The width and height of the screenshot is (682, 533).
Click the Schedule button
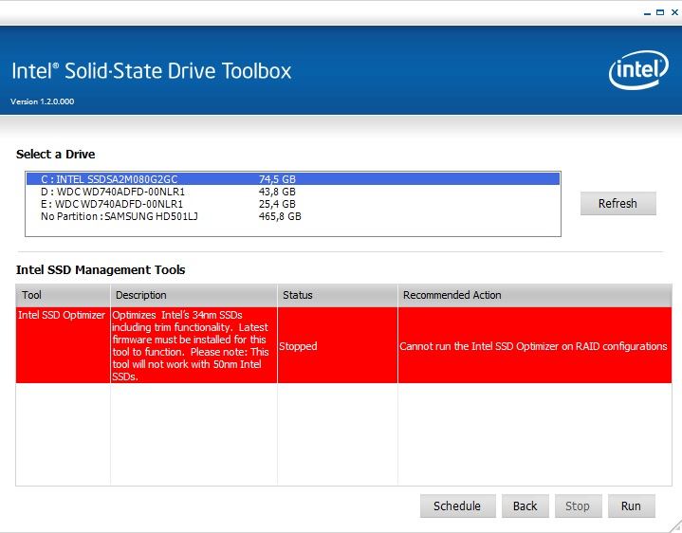pos(457,506)
